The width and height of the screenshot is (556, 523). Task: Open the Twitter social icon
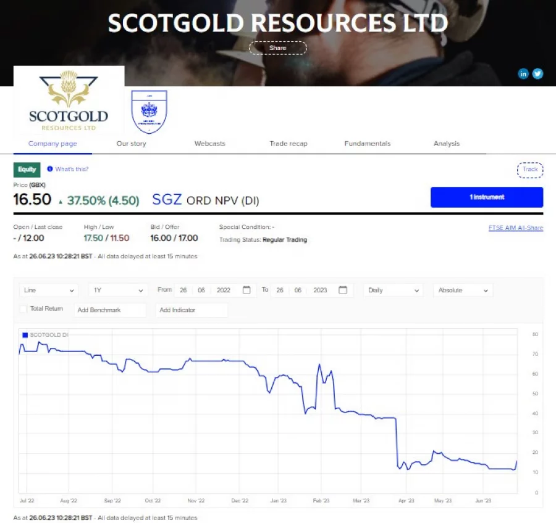tap(537, 73)
